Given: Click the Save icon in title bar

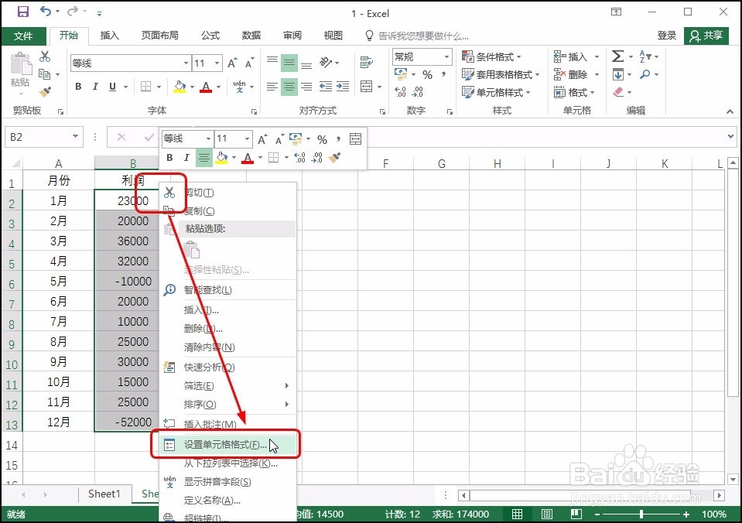Looking at the screenshot, I should [x=22, y=12].
